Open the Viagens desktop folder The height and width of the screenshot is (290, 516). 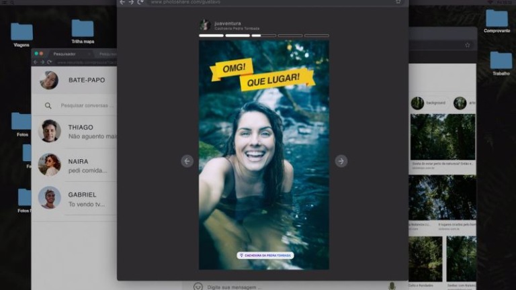21,35
